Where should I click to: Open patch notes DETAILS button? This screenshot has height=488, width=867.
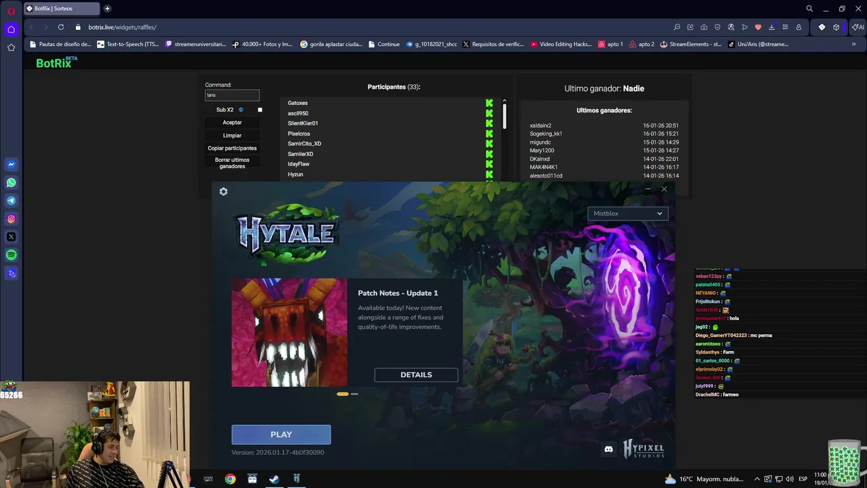coord(416,375)
